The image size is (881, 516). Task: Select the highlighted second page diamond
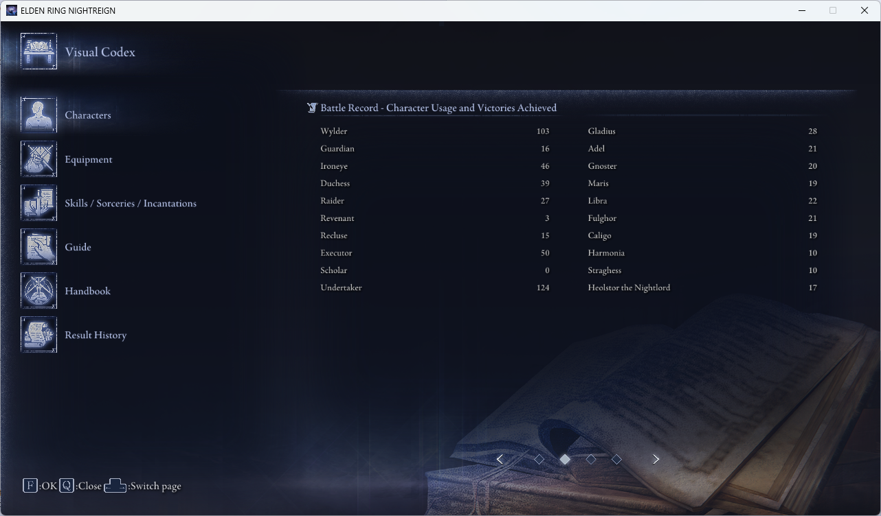pos(565,459)
